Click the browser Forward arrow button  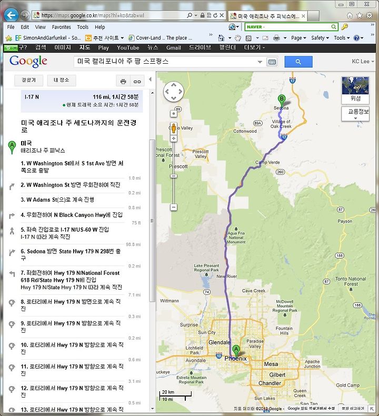click(x=25, y=15)
